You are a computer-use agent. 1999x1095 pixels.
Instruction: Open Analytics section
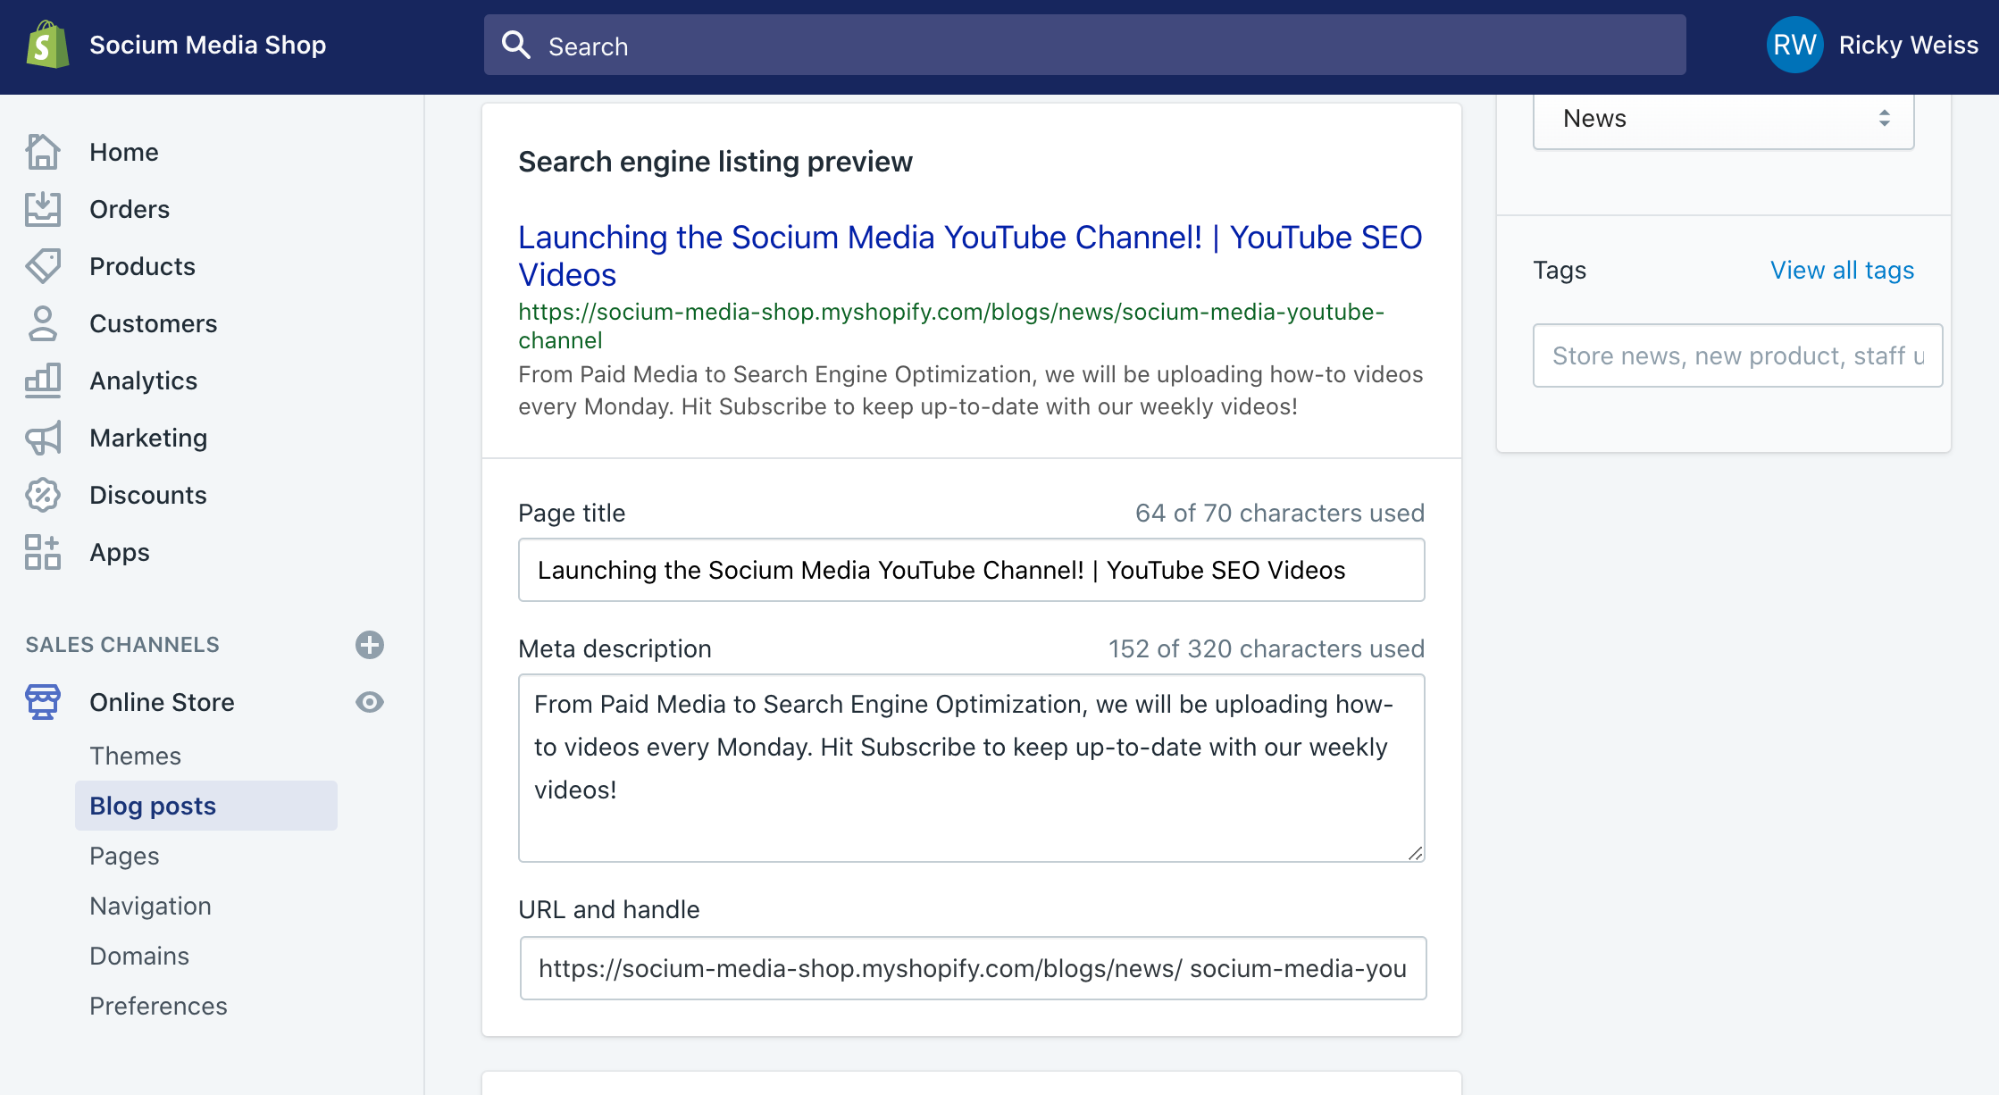(144, 380)
